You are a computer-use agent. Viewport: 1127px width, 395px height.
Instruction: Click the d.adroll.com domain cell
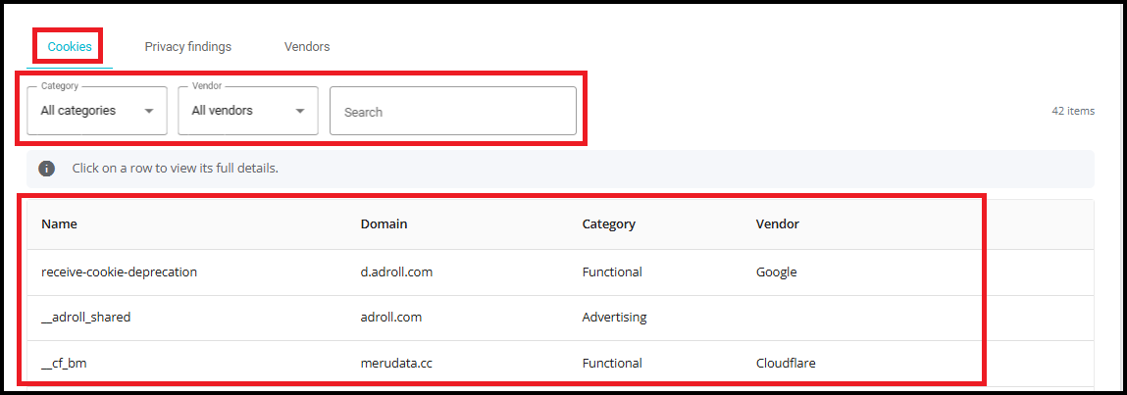[396, 272]
